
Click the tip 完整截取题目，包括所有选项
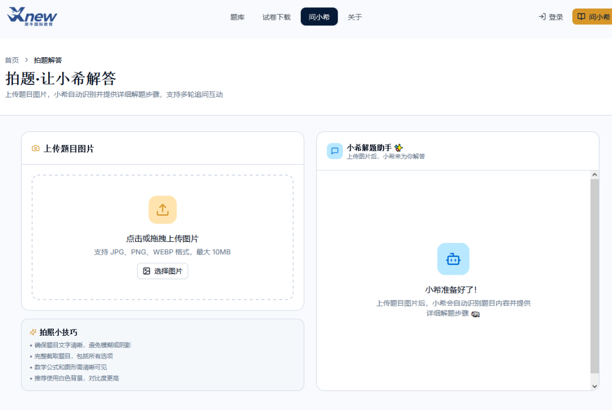click(x=74, y=356)
